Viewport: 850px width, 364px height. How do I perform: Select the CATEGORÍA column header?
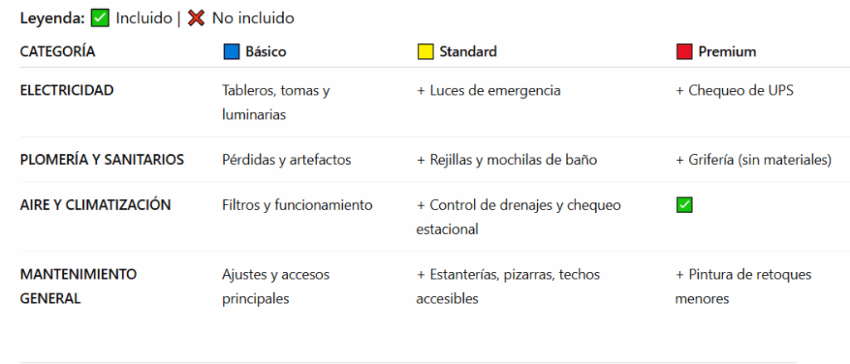pos(57,51)
